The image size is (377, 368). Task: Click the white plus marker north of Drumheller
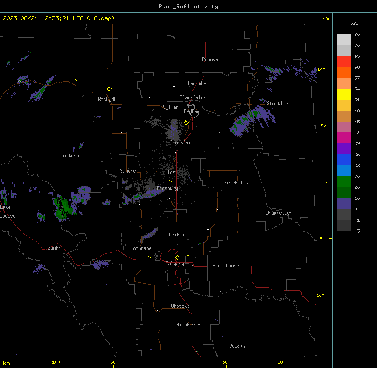click(x=268, y=164)
